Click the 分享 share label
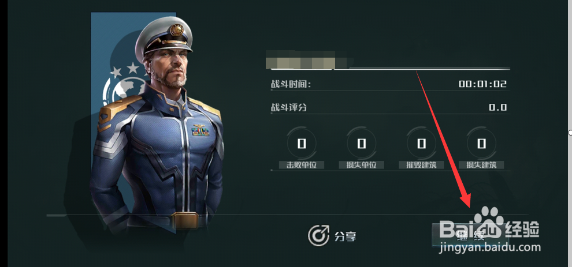 coord(345,236)
